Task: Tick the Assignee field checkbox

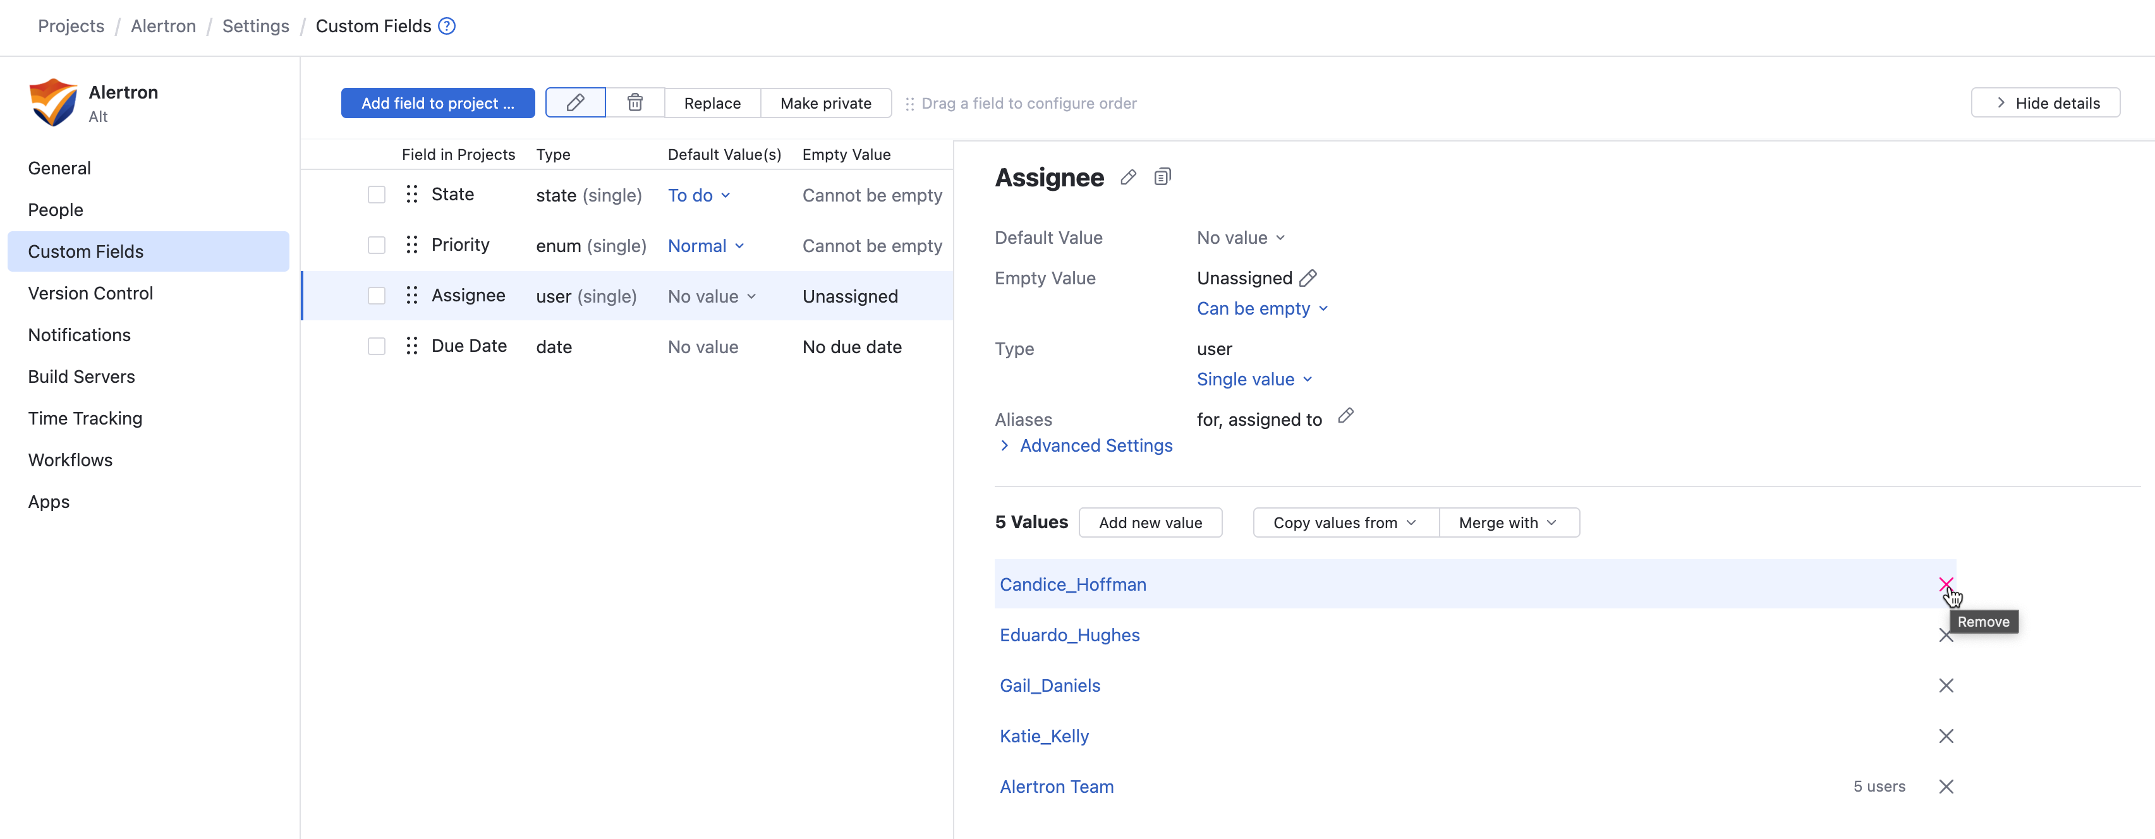Action: [x=377, y=296]
